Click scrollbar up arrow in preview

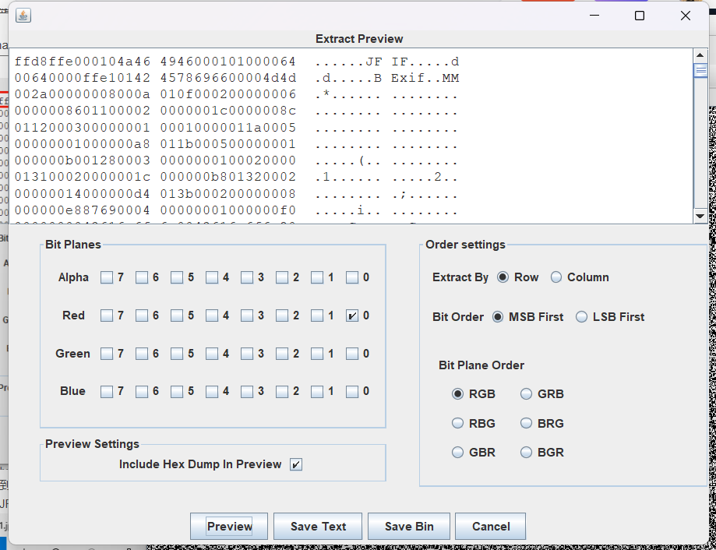pyautogui.click(x=700, y=54)
